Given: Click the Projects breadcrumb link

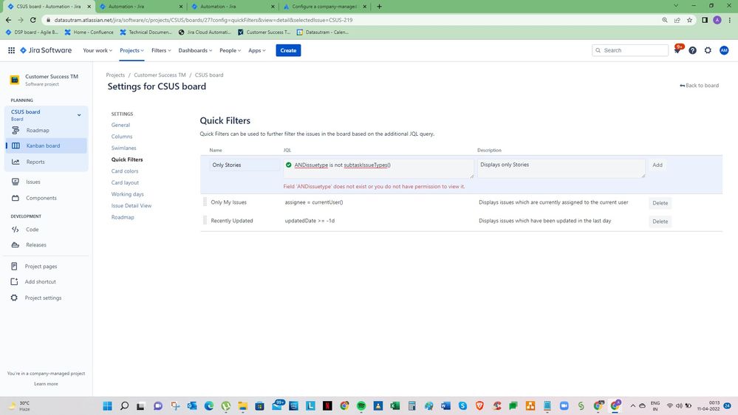Looking at the screenshot, I should (x=115, y=75).
